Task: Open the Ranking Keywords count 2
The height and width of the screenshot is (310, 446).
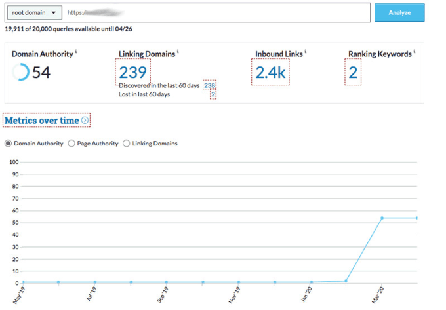Action: (353, 72)
